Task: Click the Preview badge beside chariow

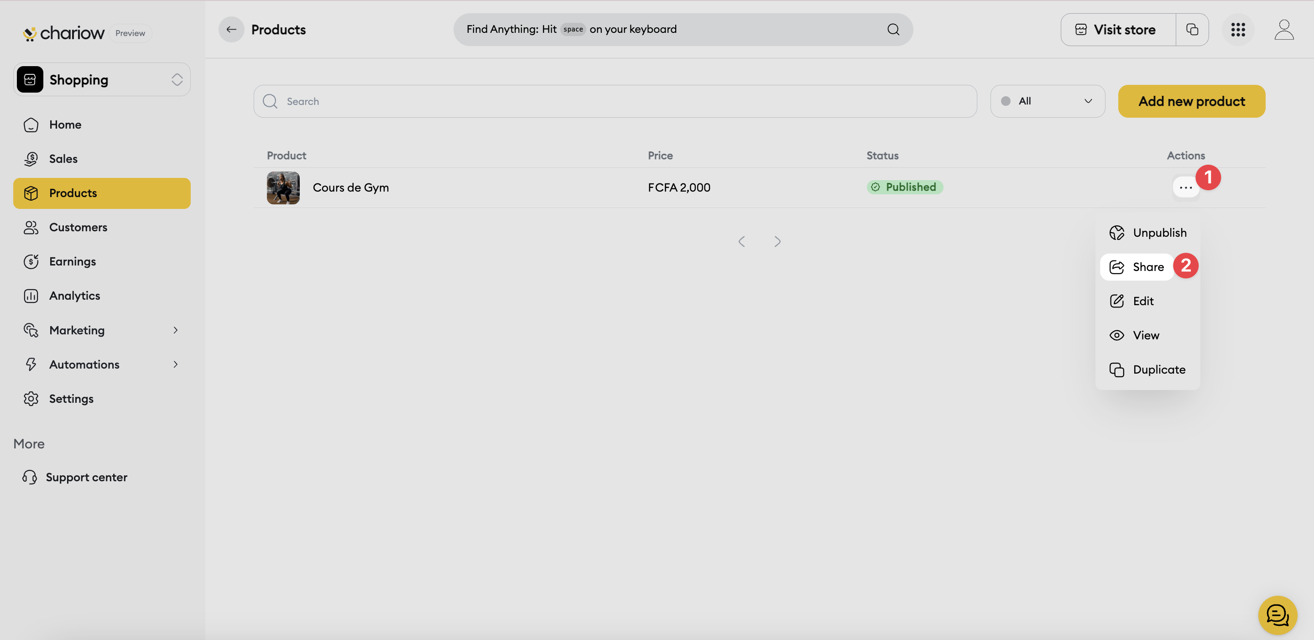Action: 130,33
